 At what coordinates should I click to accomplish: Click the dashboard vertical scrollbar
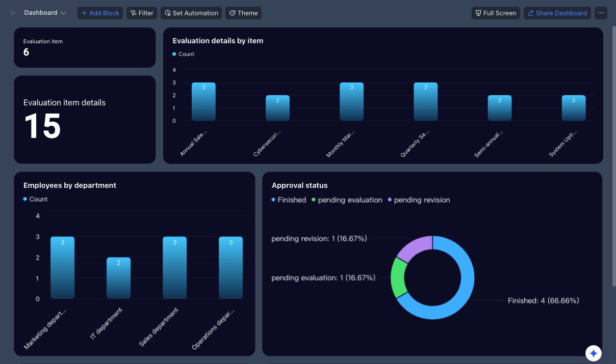pyautogui.click(x=613, y=153)
